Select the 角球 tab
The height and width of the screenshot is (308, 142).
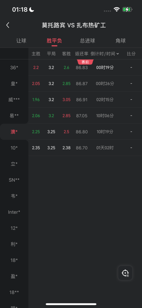(x=120, y=41)
